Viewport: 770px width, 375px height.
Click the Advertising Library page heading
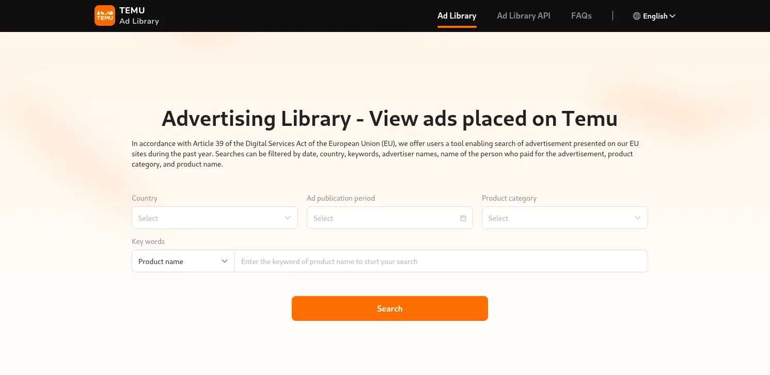pos(390,119)
